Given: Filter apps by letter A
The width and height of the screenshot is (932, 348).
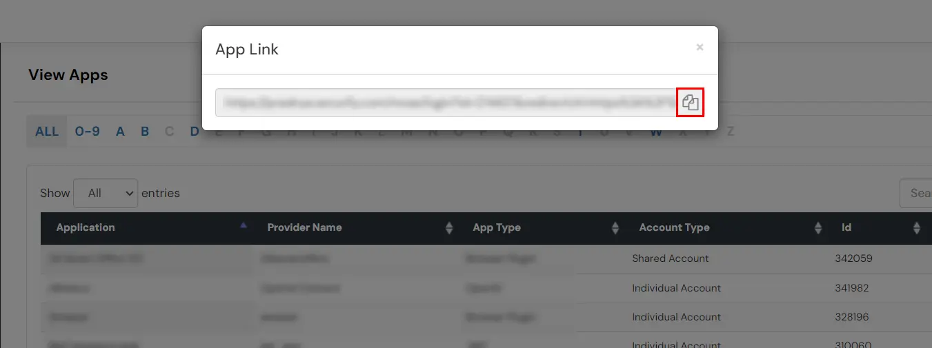Looking at the screenshot, I should pyautogui.click(x=120, y=131).
